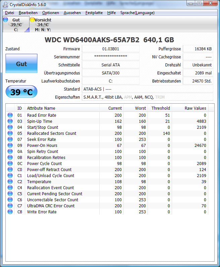Click the blue orb on the Gut drive tab

point(5,19)
